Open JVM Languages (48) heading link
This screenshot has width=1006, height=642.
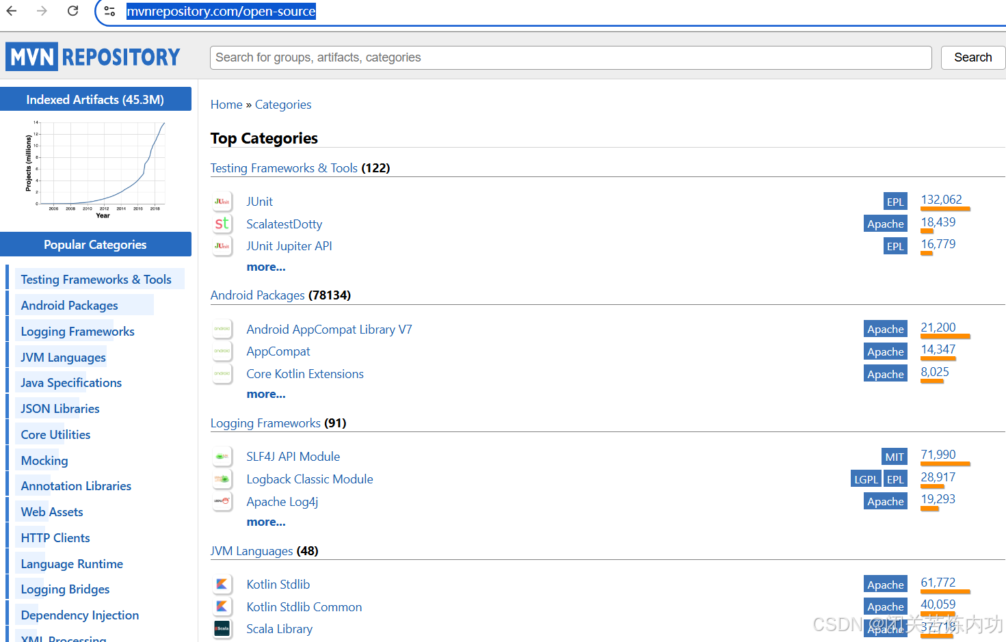pyautogui.click(x=252, y=551)
